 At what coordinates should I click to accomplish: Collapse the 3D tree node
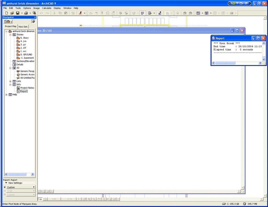click(10, 68)
